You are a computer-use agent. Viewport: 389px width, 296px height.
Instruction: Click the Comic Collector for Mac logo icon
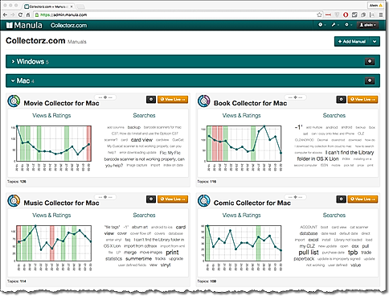click(x=204, y=201)
